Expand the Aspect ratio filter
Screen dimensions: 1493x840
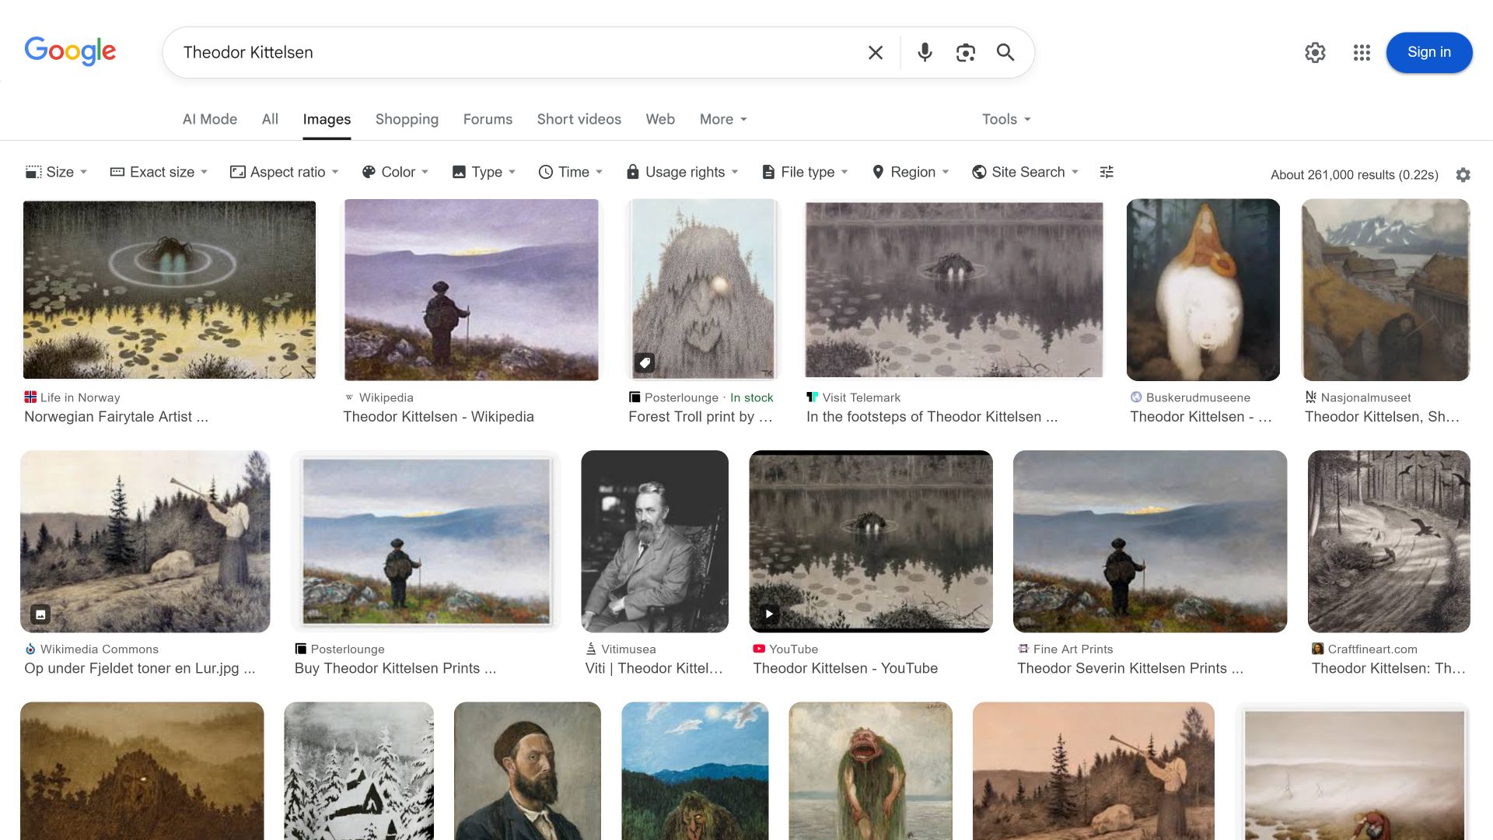coord(284,172)
